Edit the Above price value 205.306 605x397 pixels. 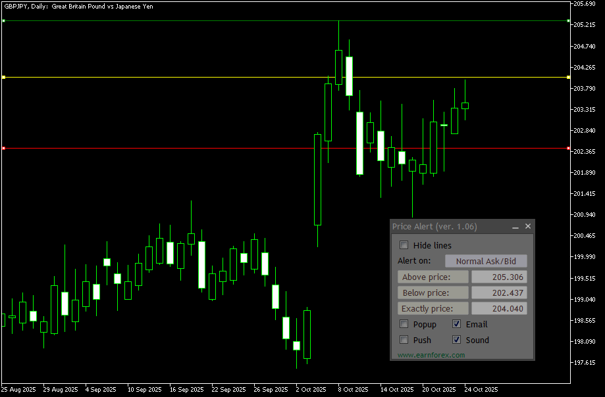(499, 277)
